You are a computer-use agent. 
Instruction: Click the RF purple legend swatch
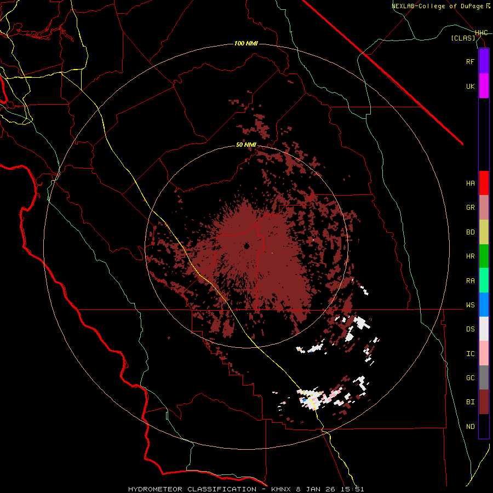pyautogui.click(x=484, y=61)
